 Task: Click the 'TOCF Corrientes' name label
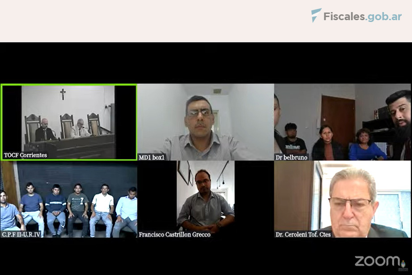(x=25, y=155)
